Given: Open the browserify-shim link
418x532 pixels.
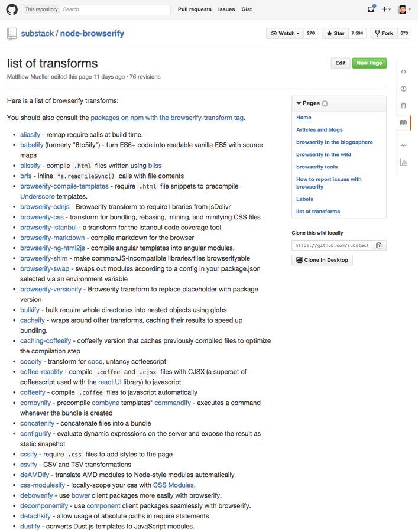Looking at the screenshot, I should click(44, 258).
